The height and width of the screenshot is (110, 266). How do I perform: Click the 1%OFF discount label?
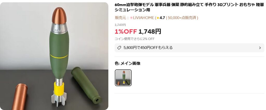[x=126, y=31]
